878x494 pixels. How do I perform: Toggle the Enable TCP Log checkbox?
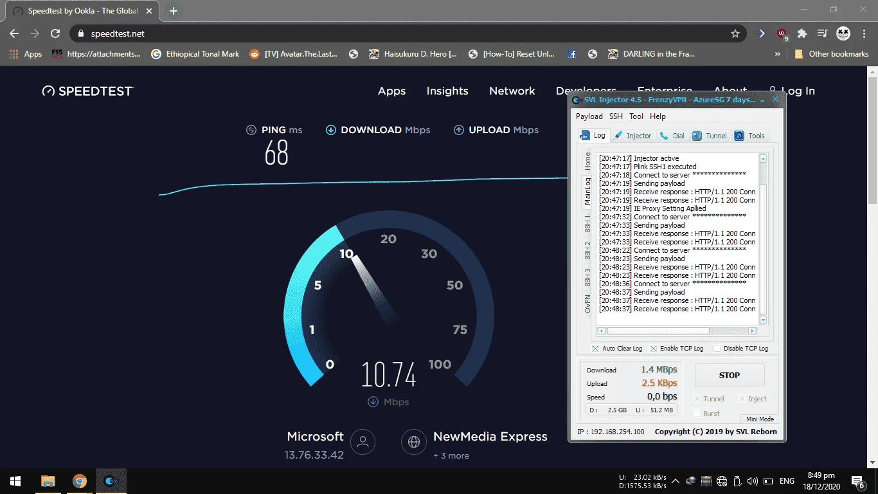coord(654,349)
